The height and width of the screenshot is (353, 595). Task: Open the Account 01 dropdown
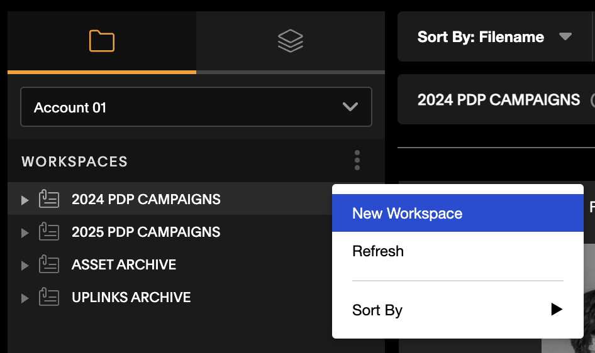click(x=196, y=107)
